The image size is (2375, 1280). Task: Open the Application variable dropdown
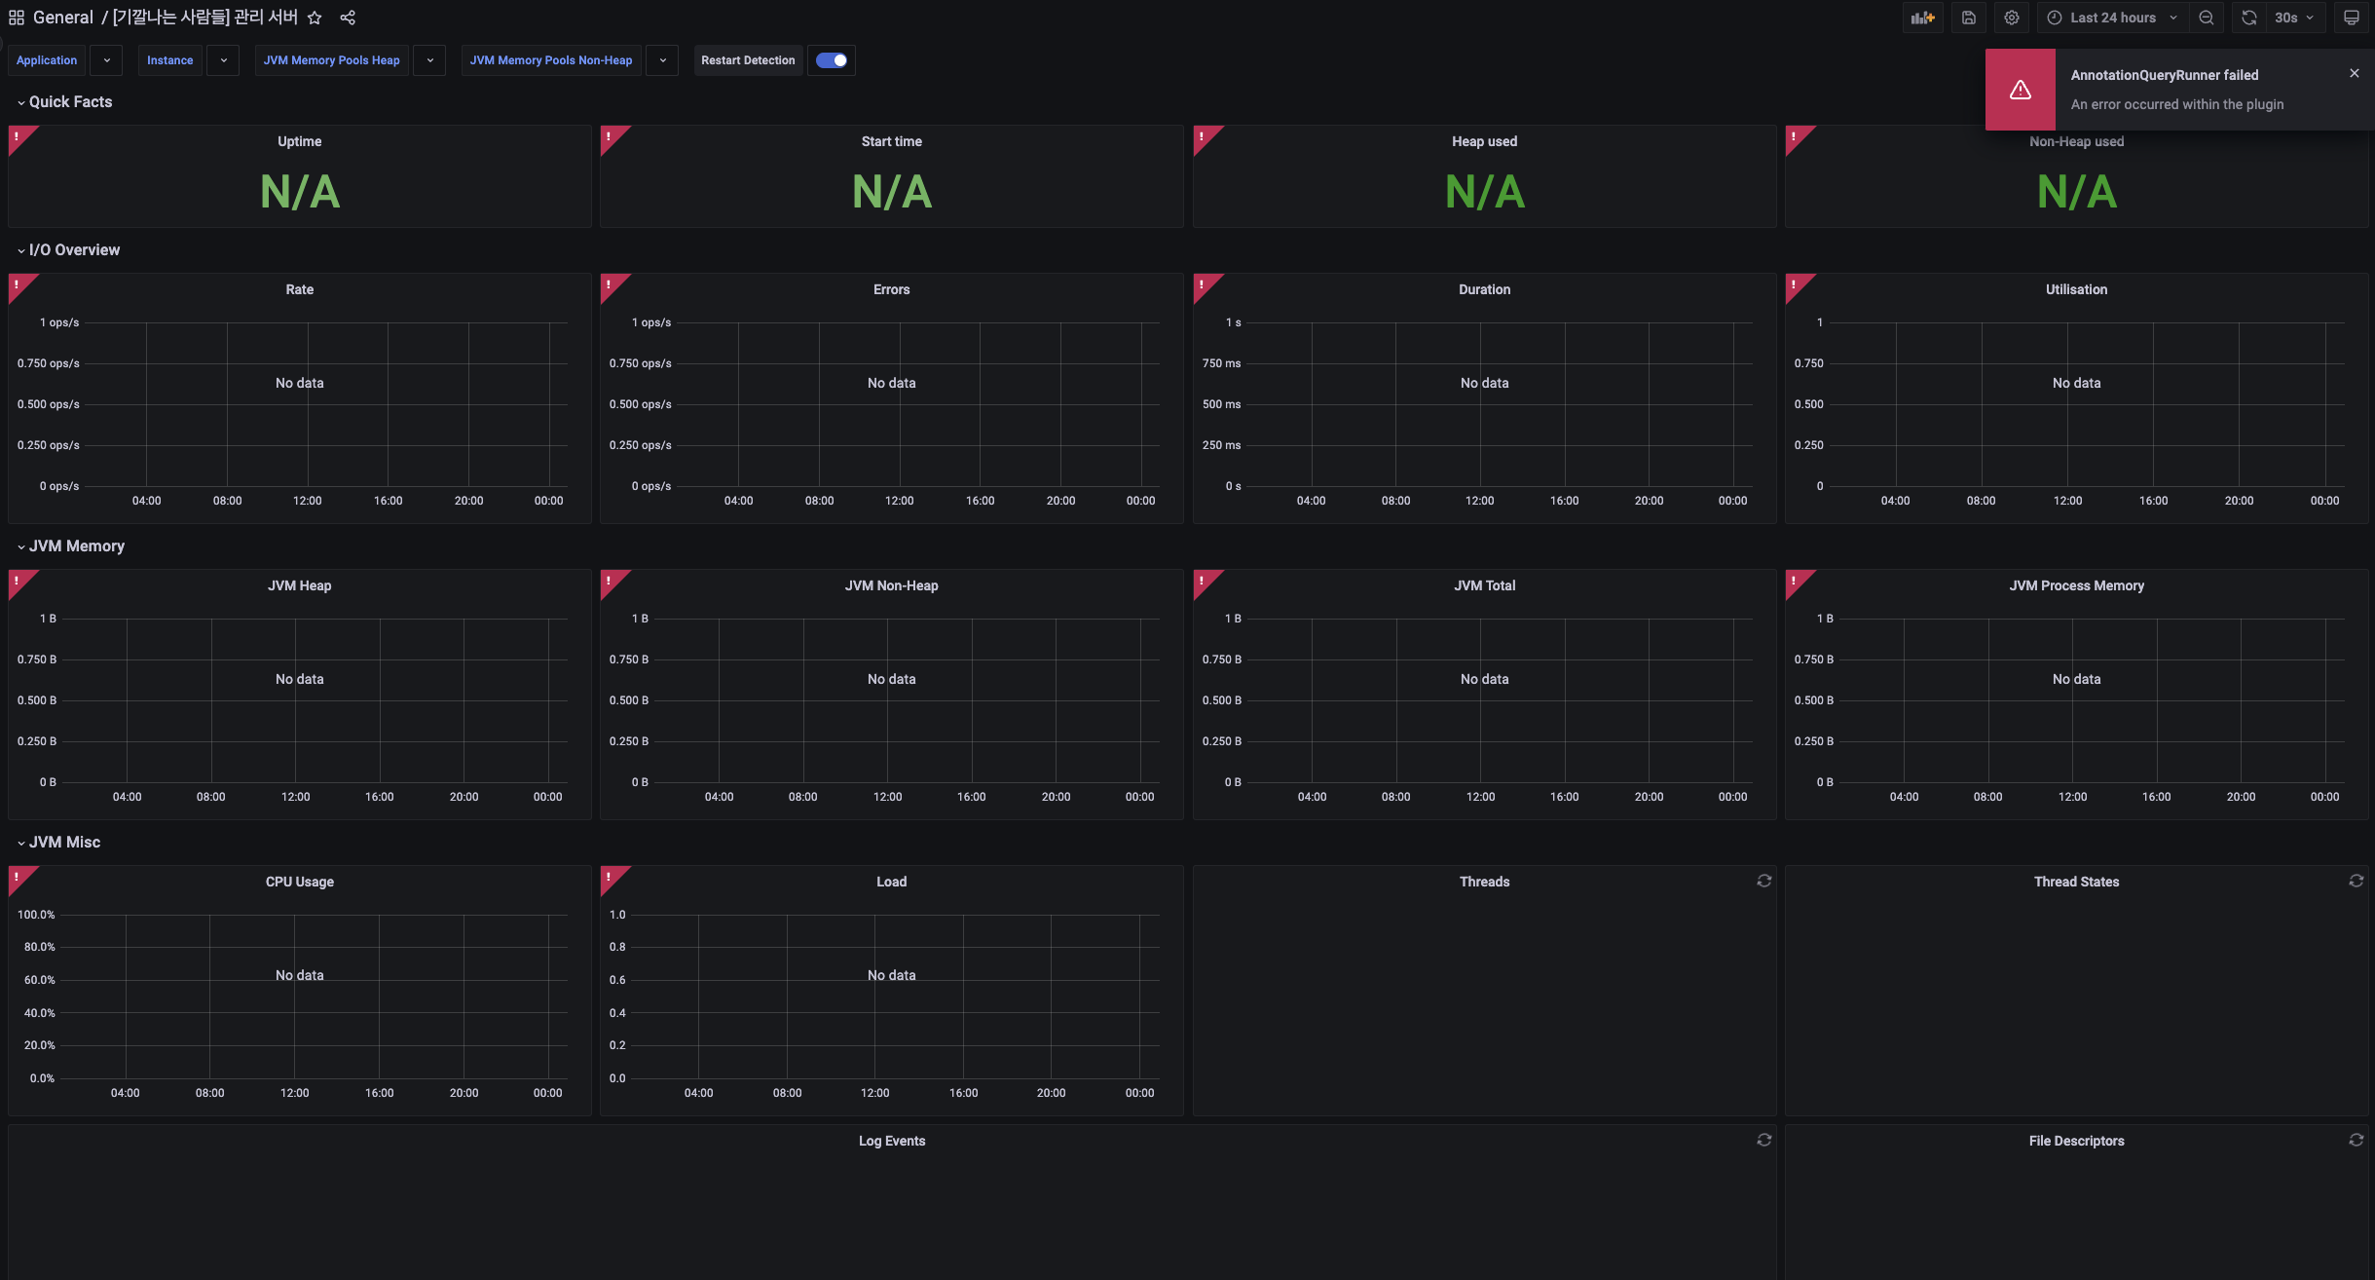click(x=106, y=60)
